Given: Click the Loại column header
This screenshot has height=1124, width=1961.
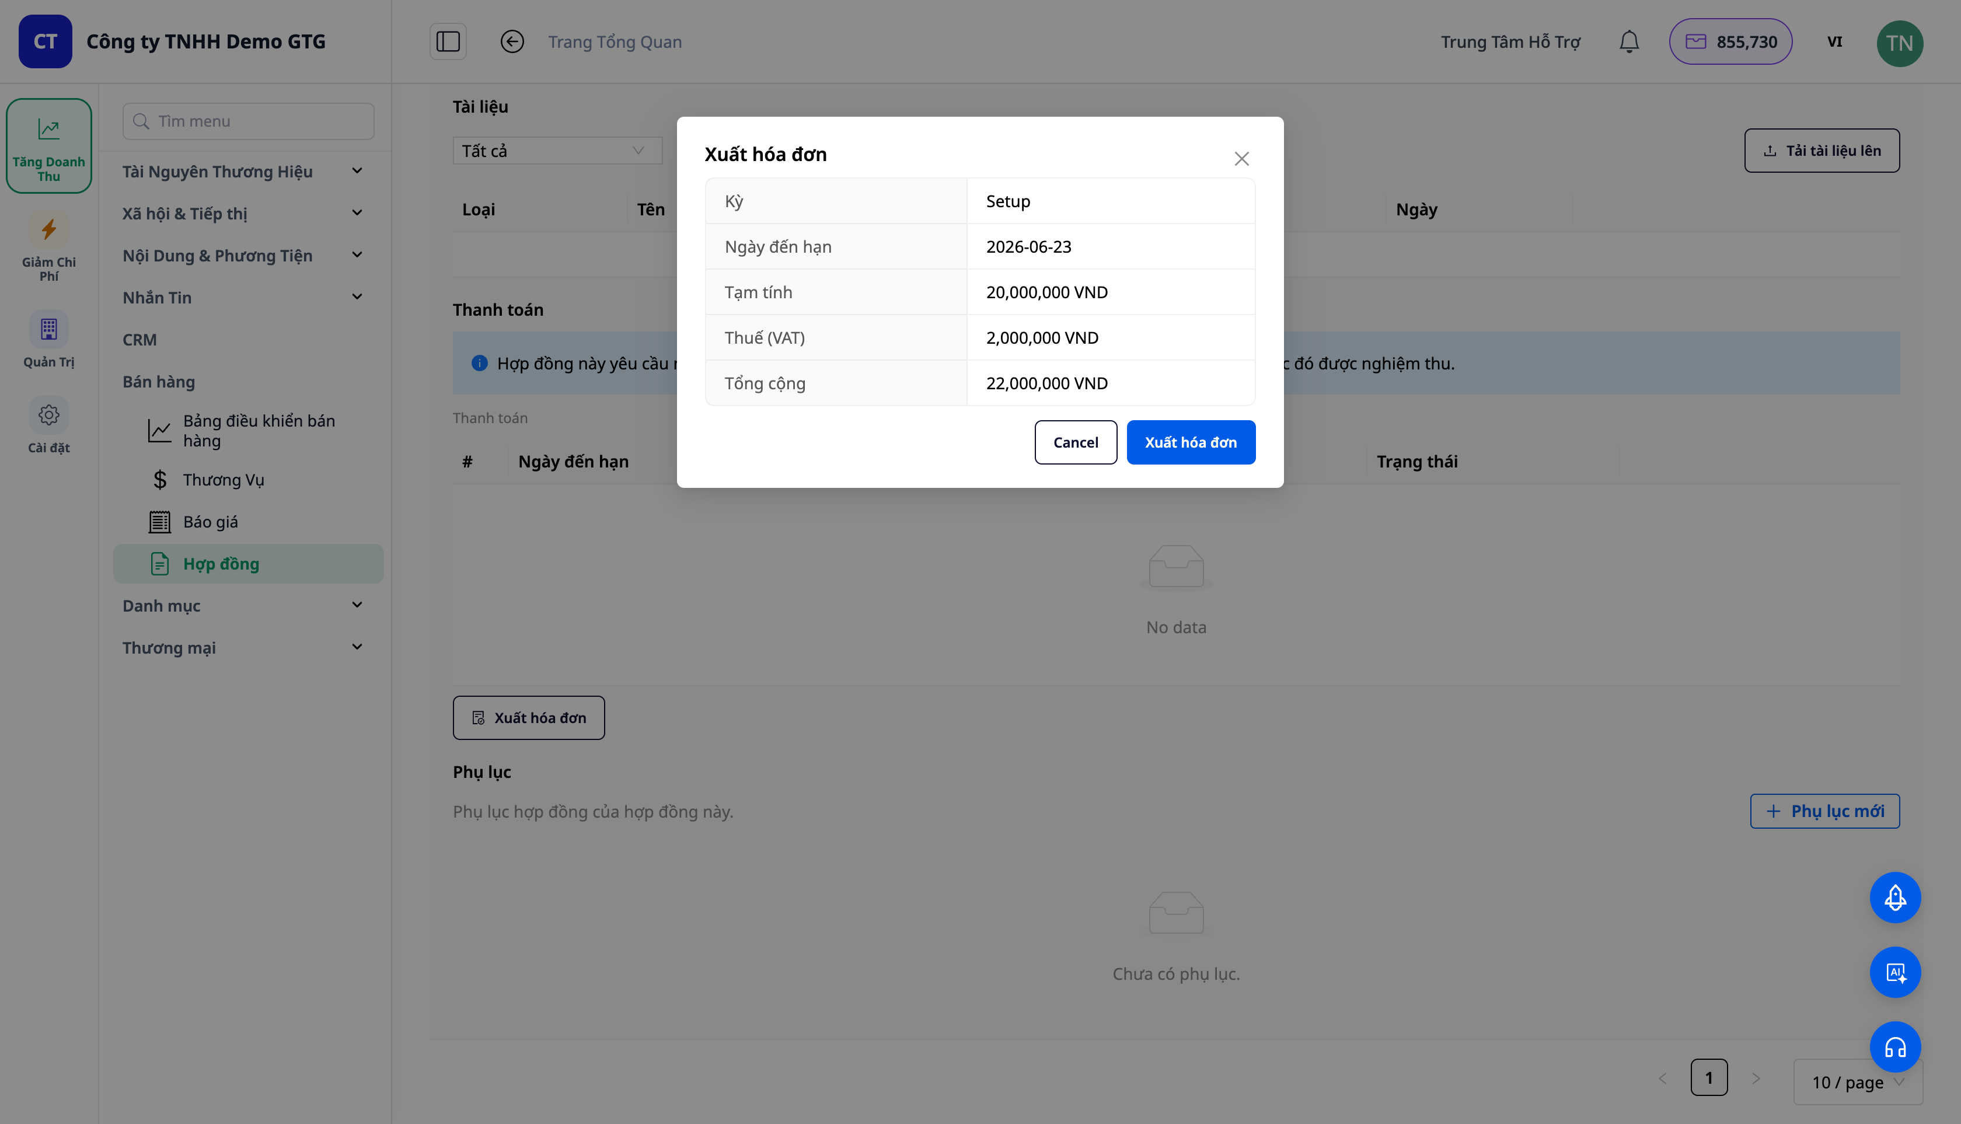Looking at the screenshot, I should click(478, 209).
